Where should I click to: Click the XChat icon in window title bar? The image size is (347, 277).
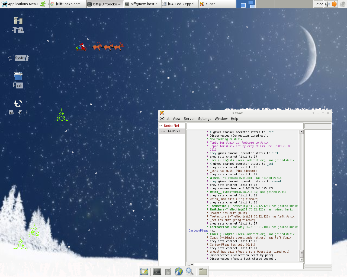point(162,113)
